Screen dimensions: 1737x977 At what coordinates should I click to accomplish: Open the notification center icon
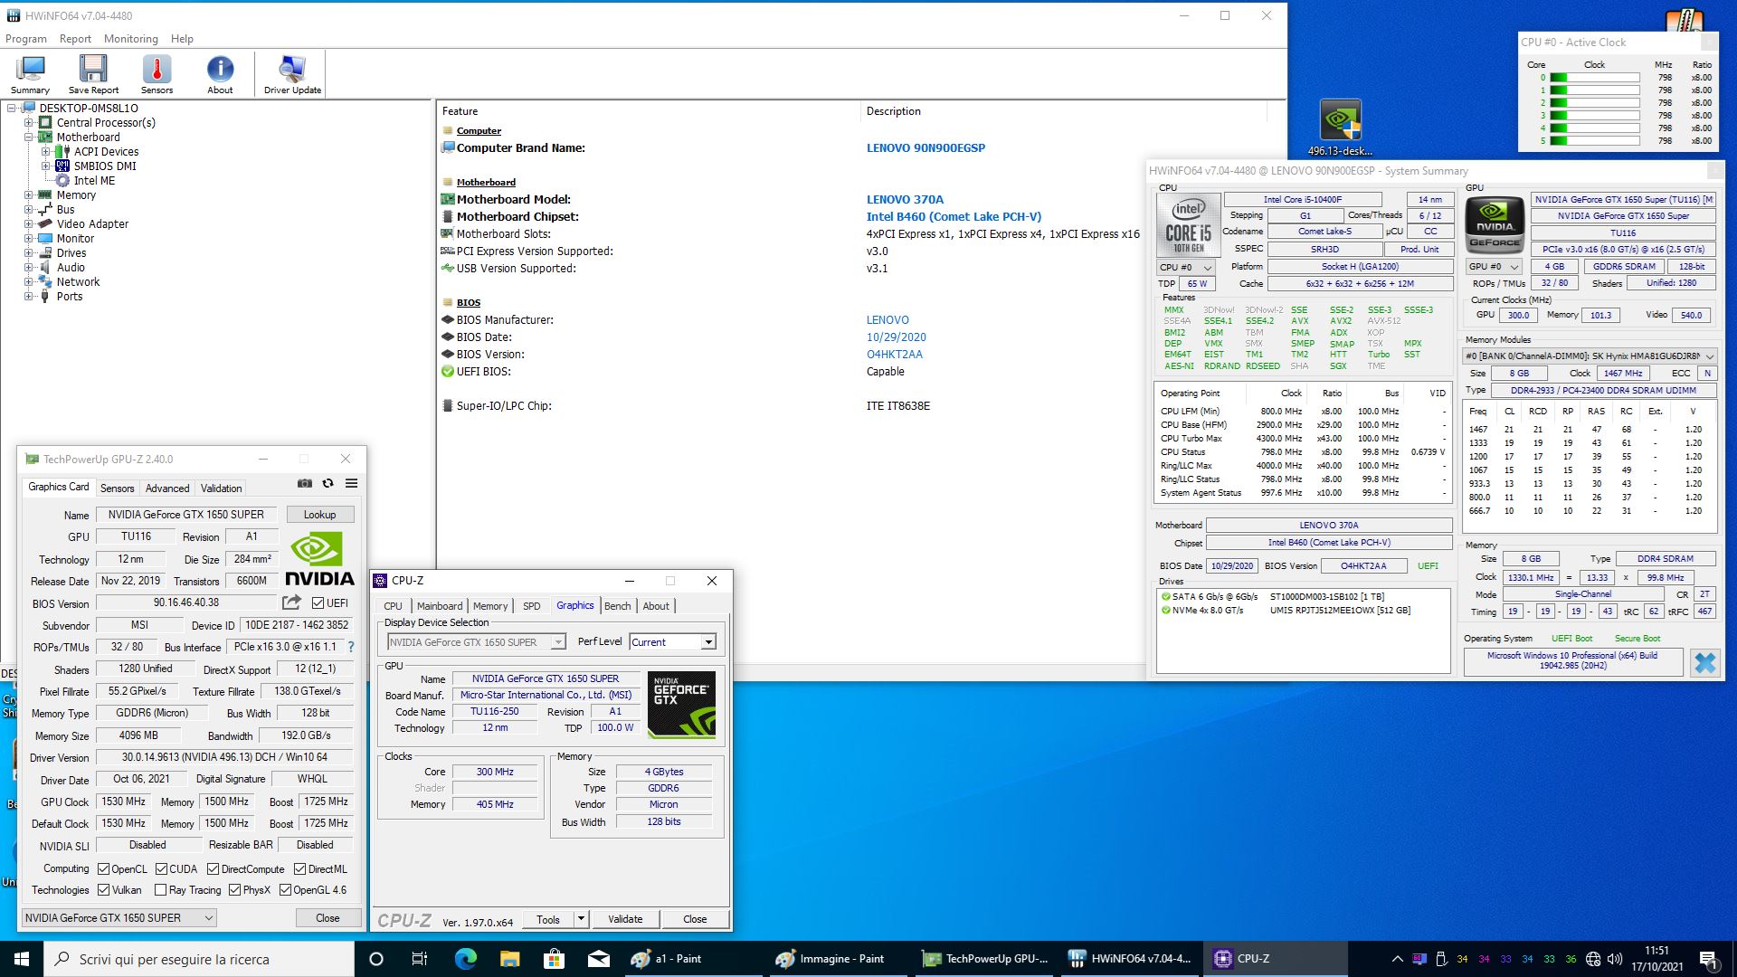(1709, 960)
